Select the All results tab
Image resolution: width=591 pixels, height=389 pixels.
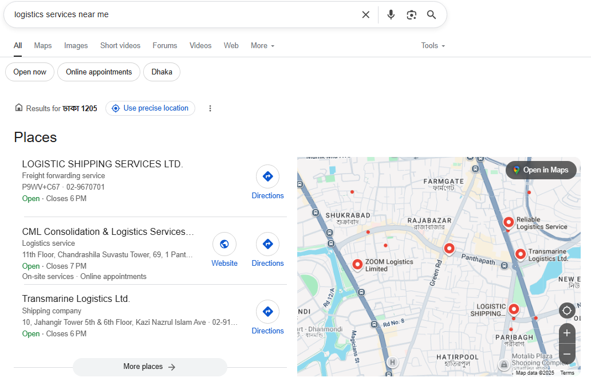pos(18,46)
